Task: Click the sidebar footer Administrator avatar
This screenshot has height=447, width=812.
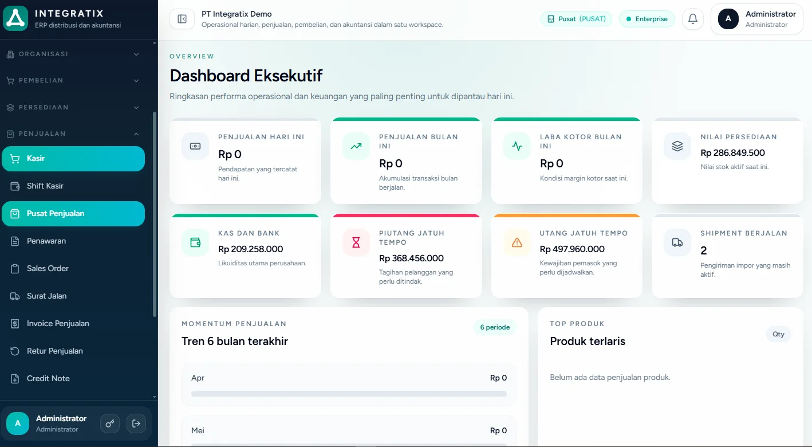Action: pyautogui.click(x=18, y=424)
